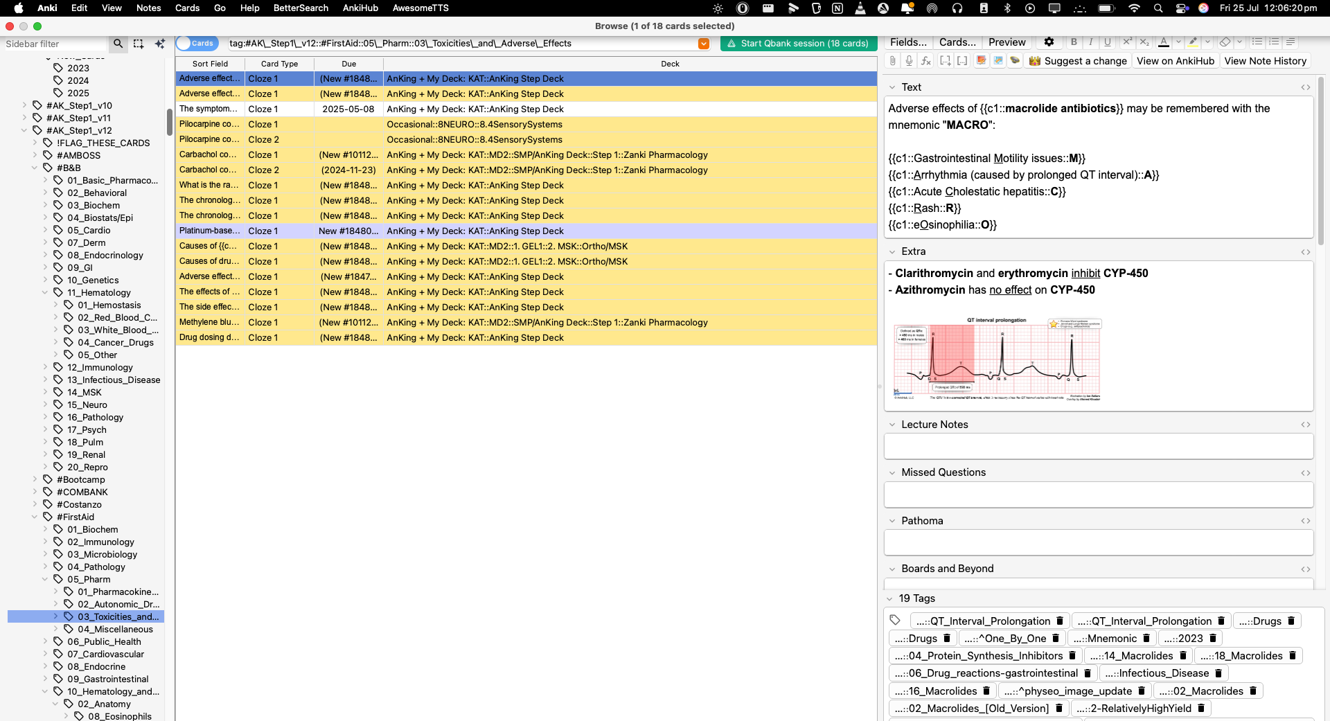The width and height of the screenshot is (1330, 721).
Task: Click the sidebar search magnifier icon
Action: 118,44
